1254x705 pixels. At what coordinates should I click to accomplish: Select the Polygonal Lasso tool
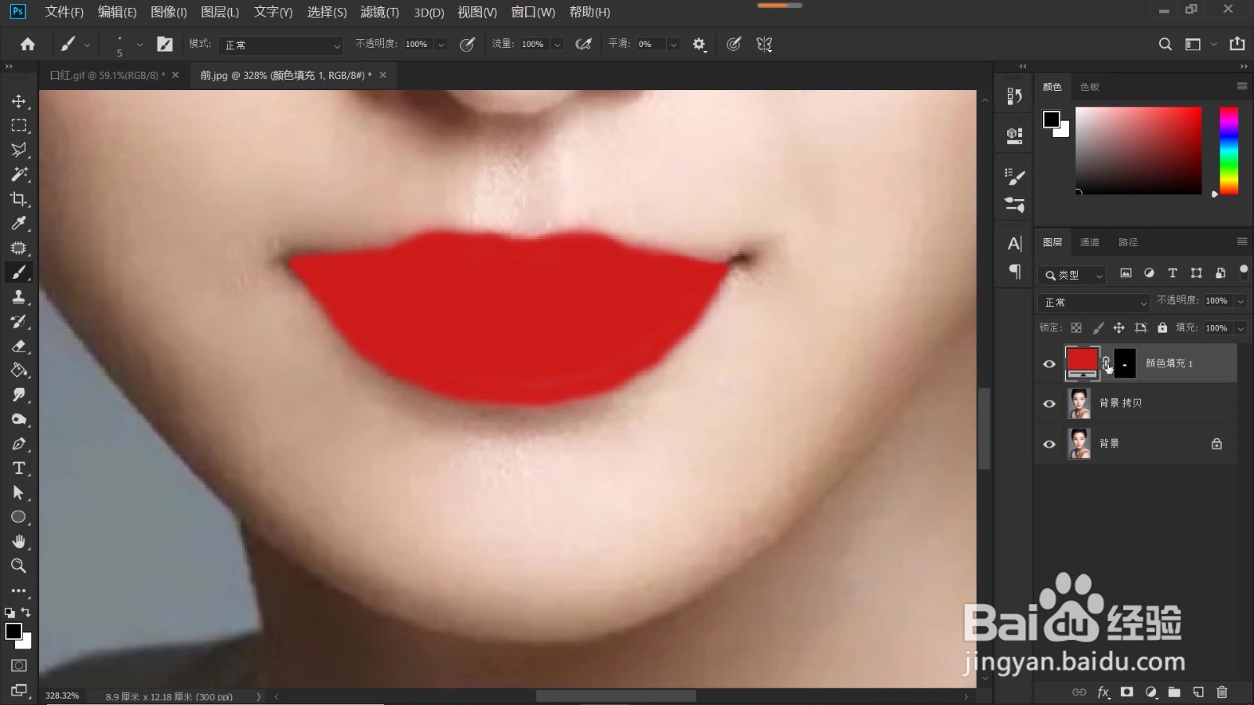click(x=19, y=150)
